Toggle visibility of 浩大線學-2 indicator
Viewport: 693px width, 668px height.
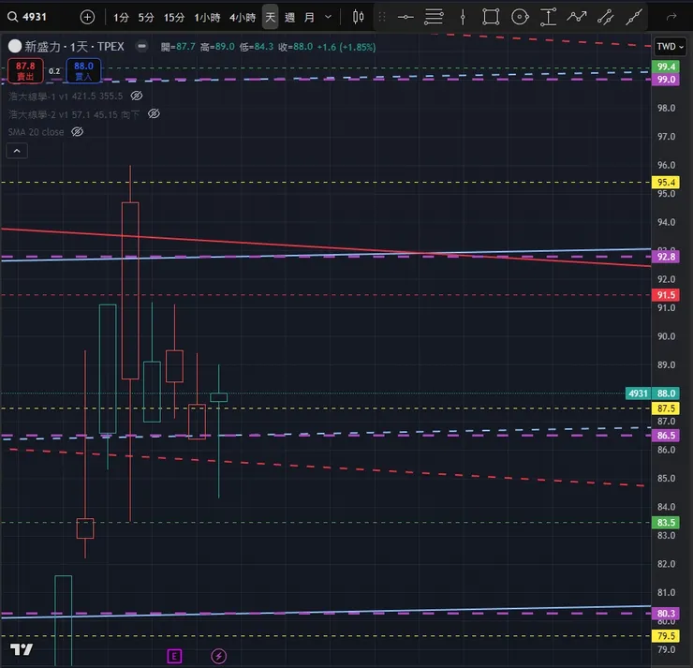coord(154,114)
